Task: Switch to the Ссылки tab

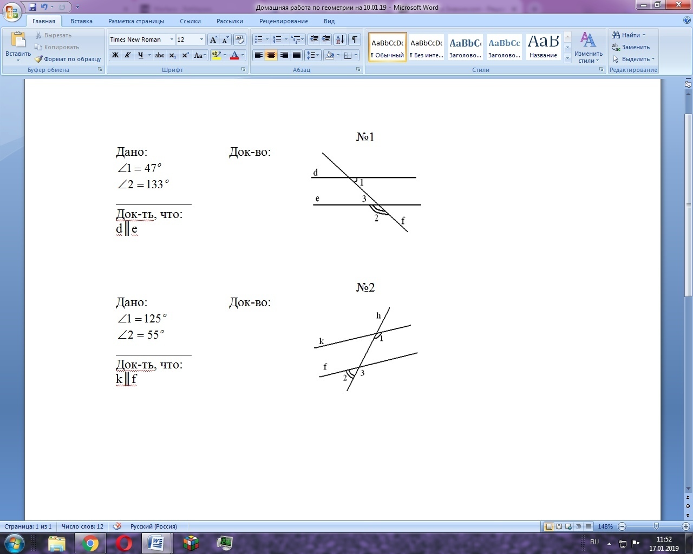Action: [190, 21]
